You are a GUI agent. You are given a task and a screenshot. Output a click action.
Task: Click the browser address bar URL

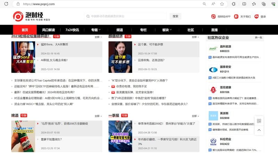pos(39,4)
